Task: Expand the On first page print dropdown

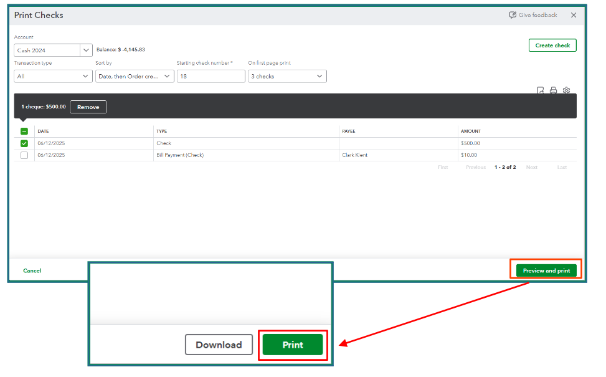Action: pyautogui.click(x=287, y=76)
